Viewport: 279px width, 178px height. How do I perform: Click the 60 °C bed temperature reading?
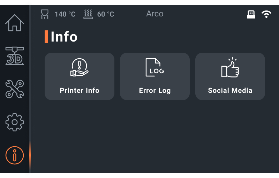(x=106, y=14)
